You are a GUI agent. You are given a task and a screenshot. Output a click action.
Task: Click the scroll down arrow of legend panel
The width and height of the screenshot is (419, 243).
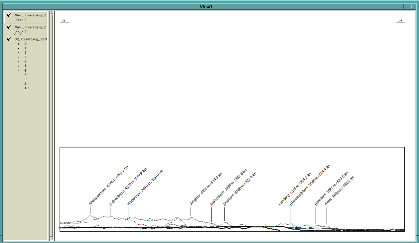[x=51, y=238]
